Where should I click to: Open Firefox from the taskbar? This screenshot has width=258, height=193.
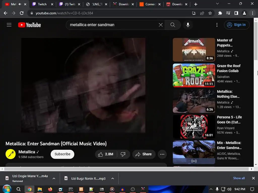coord(50,189)
